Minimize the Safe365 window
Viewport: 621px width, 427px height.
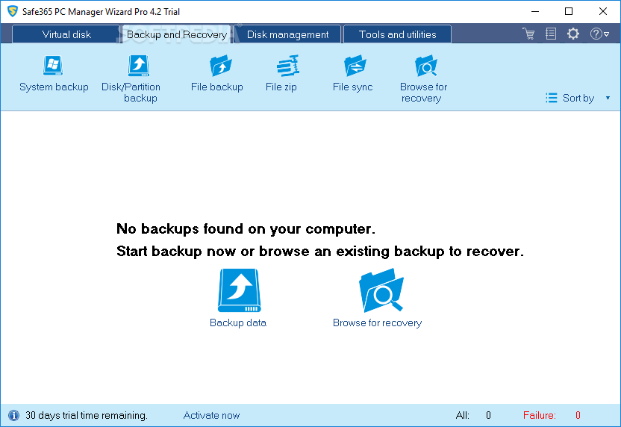(x=535, y=11)
